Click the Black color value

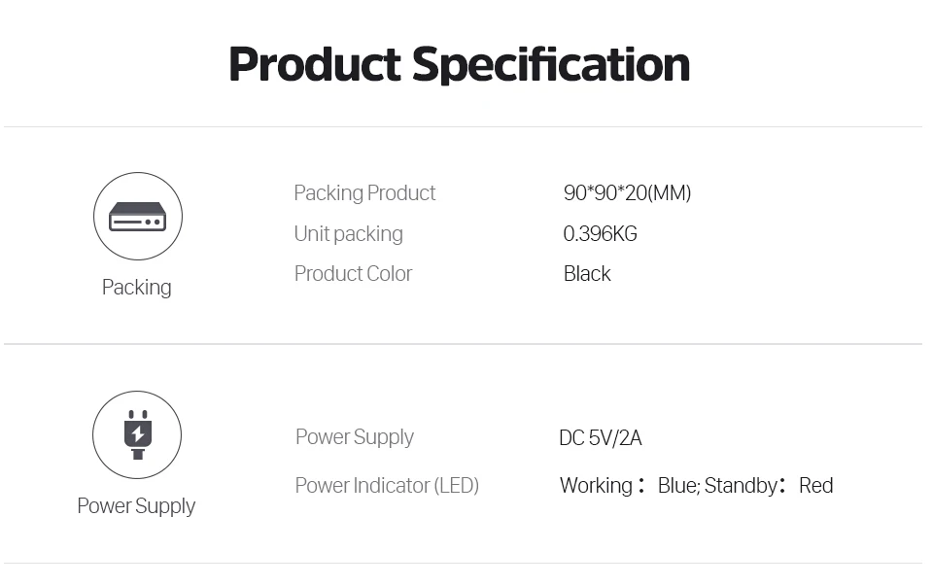[587, 274]
